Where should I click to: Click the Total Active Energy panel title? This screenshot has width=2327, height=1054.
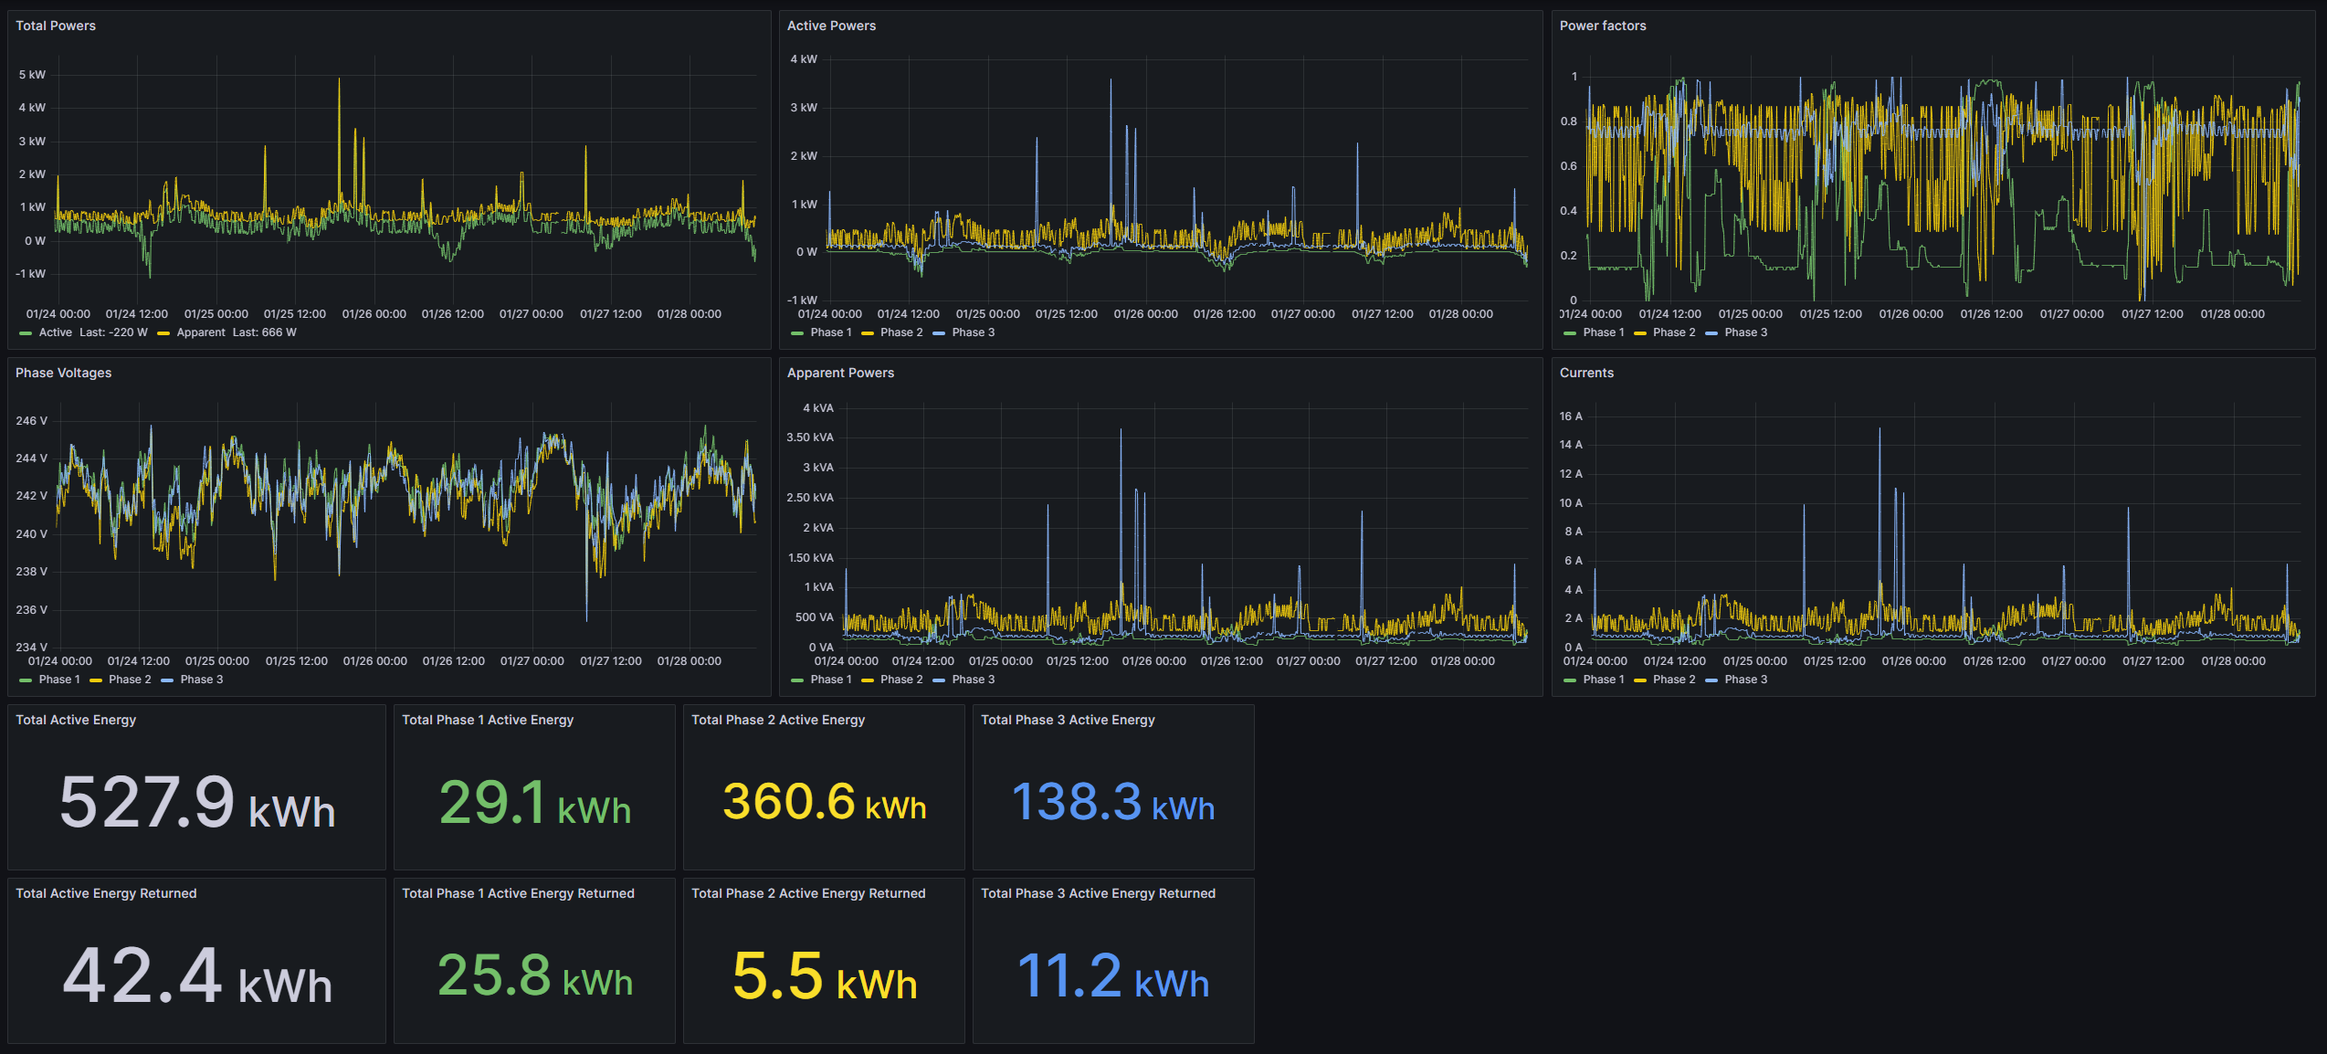(x=76, y=720)
